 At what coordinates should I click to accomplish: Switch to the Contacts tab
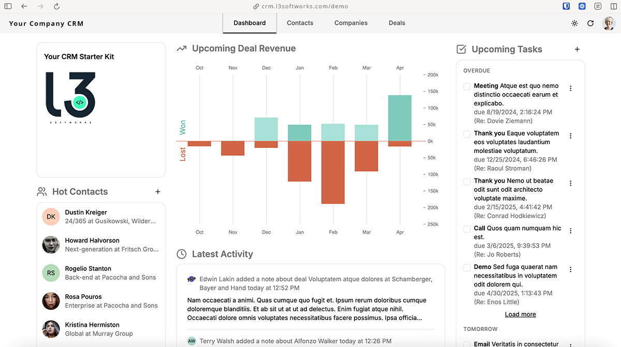click(x=300, y=23)
